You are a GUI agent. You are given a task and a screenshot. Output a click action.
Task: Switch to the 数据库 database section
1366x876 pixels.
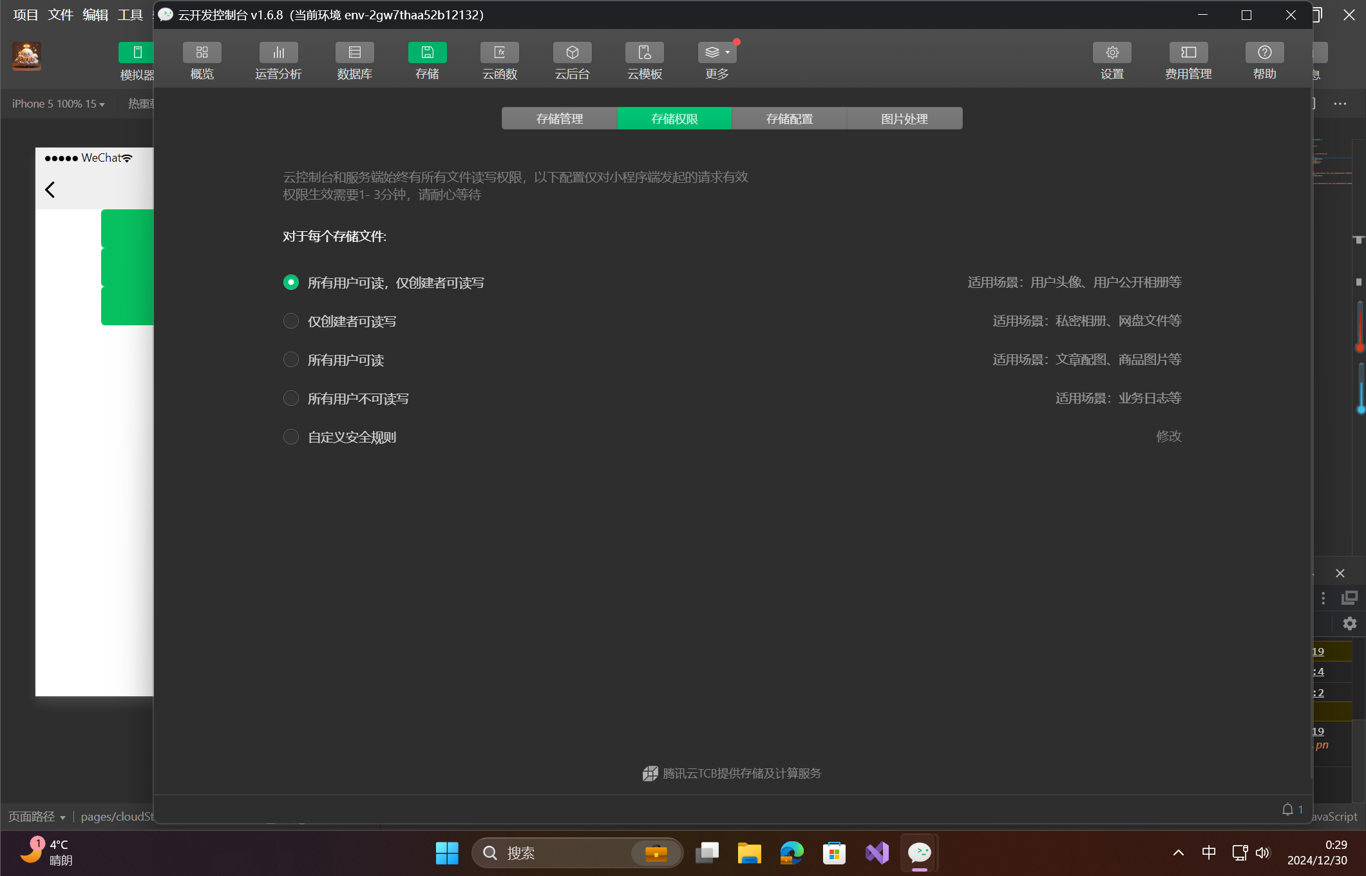(x=354, y=61)
